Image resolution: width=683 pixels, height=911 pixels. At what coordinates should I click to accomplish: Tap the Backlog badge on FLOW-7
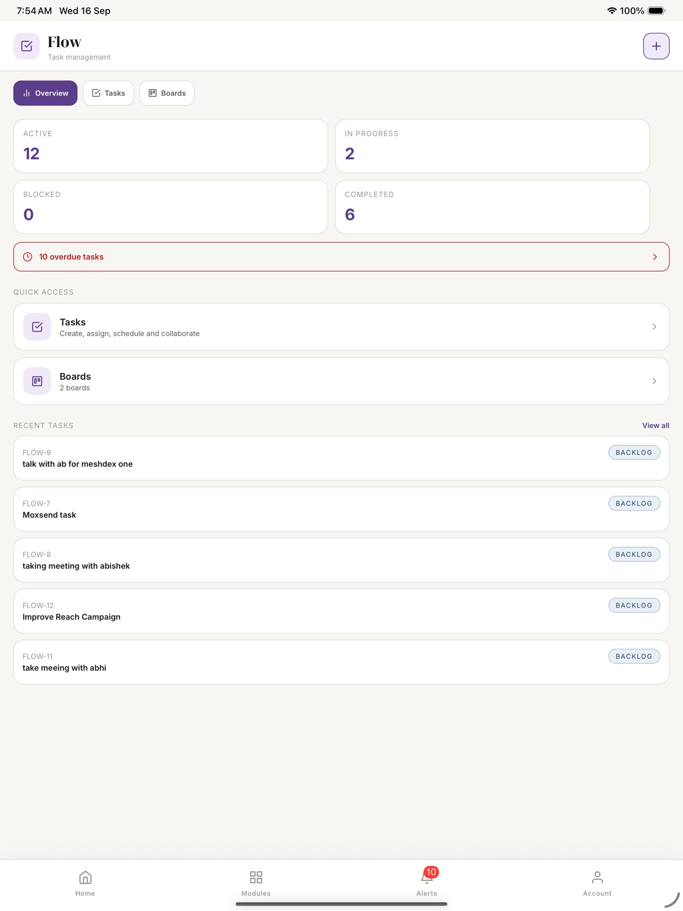[x=634, y=503]
